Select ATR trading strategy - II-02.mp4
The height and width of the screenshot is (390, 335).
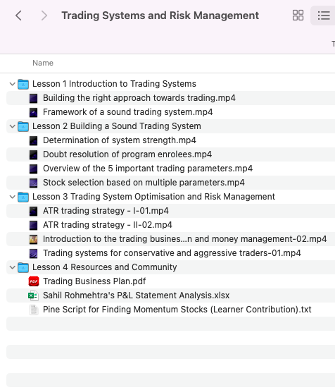pyautogui.click(x=170, y=225)
